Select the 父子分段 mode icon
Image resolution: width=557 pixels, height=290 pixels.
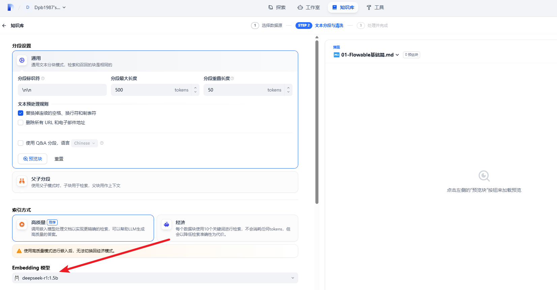click(x=22, y=181)
